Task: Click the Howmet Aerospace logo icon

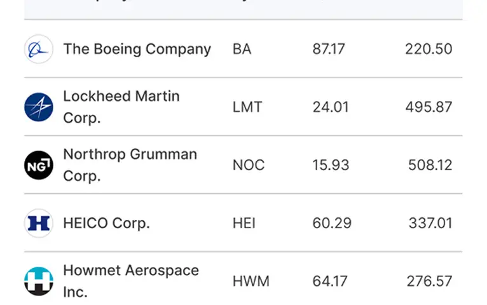Action: click(39, 281)
